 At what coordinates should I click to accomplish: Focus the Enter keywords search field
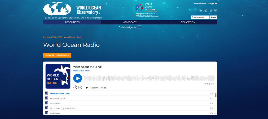click(x=200, y=17)
